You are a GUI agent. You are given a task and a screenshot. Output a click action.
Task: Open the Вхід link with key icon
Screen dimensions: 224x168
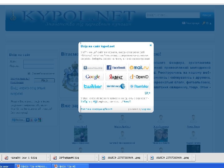207,23
